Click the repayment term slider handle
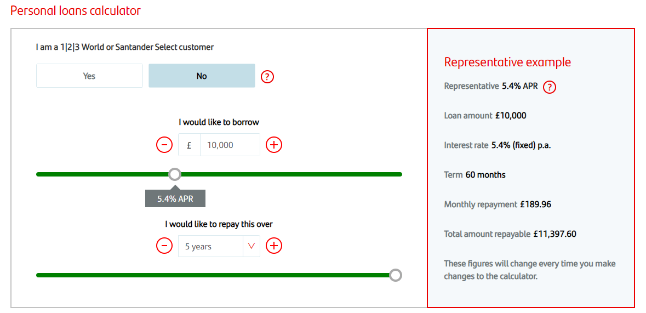 [396, 275]
